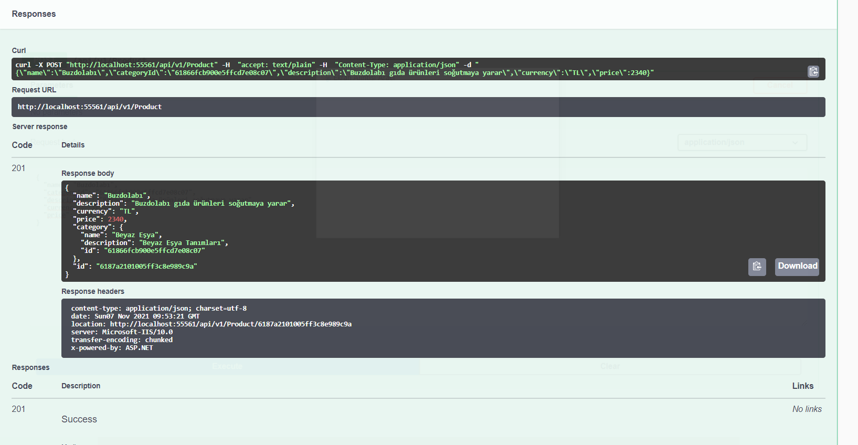Click the "server: Microsoft-IIS/10.0" header
The width and height of the screenshot is (858, 445).
tap(122, 332)
